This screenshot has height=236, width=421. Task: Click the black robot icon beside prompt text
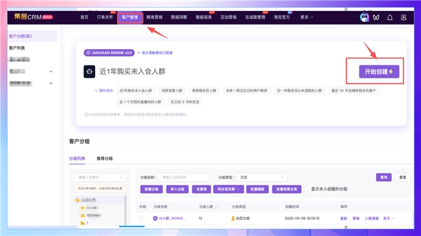(x=89, y=72)
